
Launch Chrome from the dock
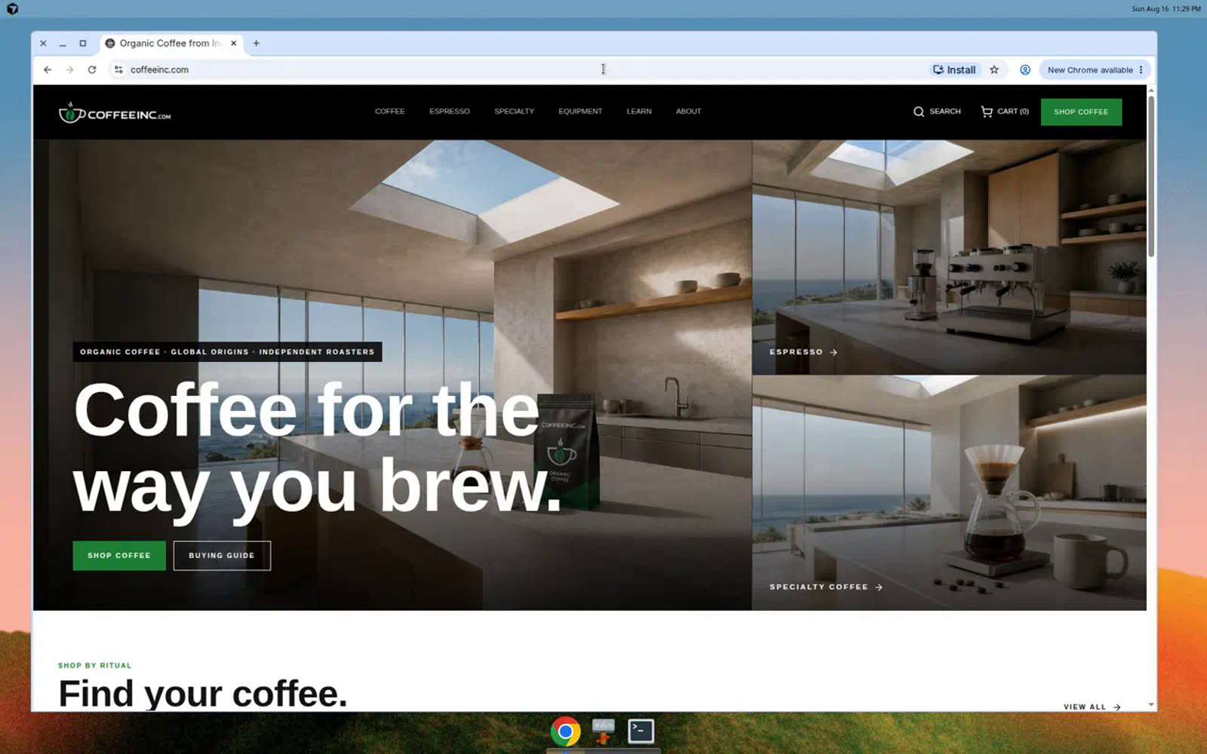click(565, 731)
